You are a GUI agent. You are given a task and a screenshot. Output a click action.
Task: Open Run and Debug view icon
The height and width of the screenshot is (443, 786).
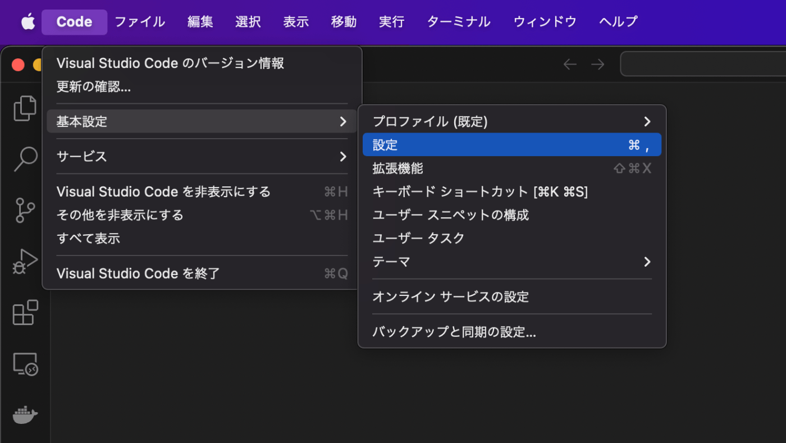(x=25, y=262)
